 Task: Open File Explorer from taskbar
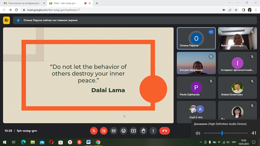33,142
